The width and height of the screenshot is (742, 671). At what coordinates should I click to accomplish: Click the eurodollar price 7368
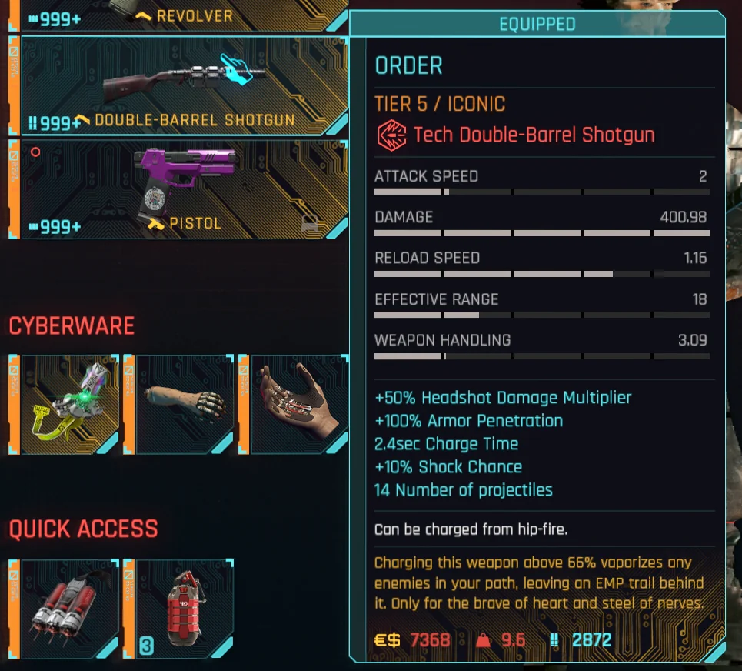(x=430, y=640)
